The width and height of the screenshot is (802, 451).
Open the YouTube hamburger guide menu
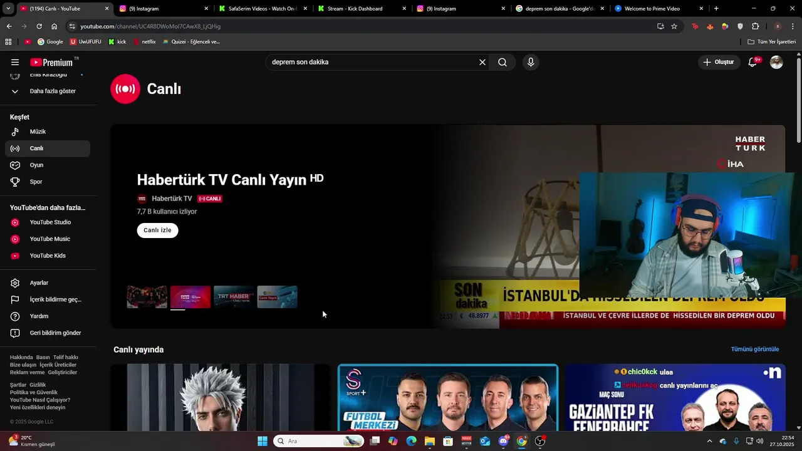(x=15, y=62)
